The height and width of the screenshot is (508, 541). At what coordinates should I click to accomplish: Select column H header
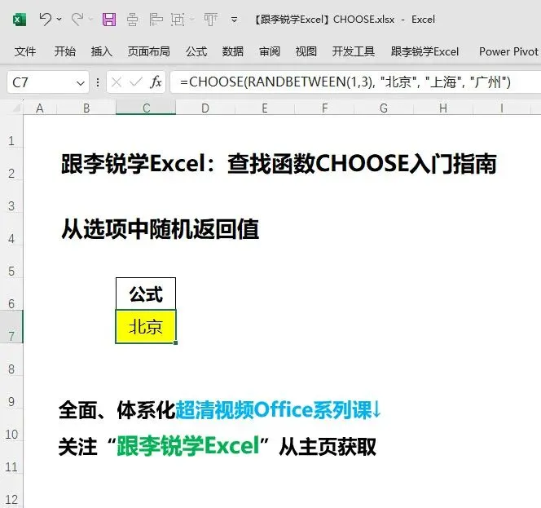tap(443, 108)
